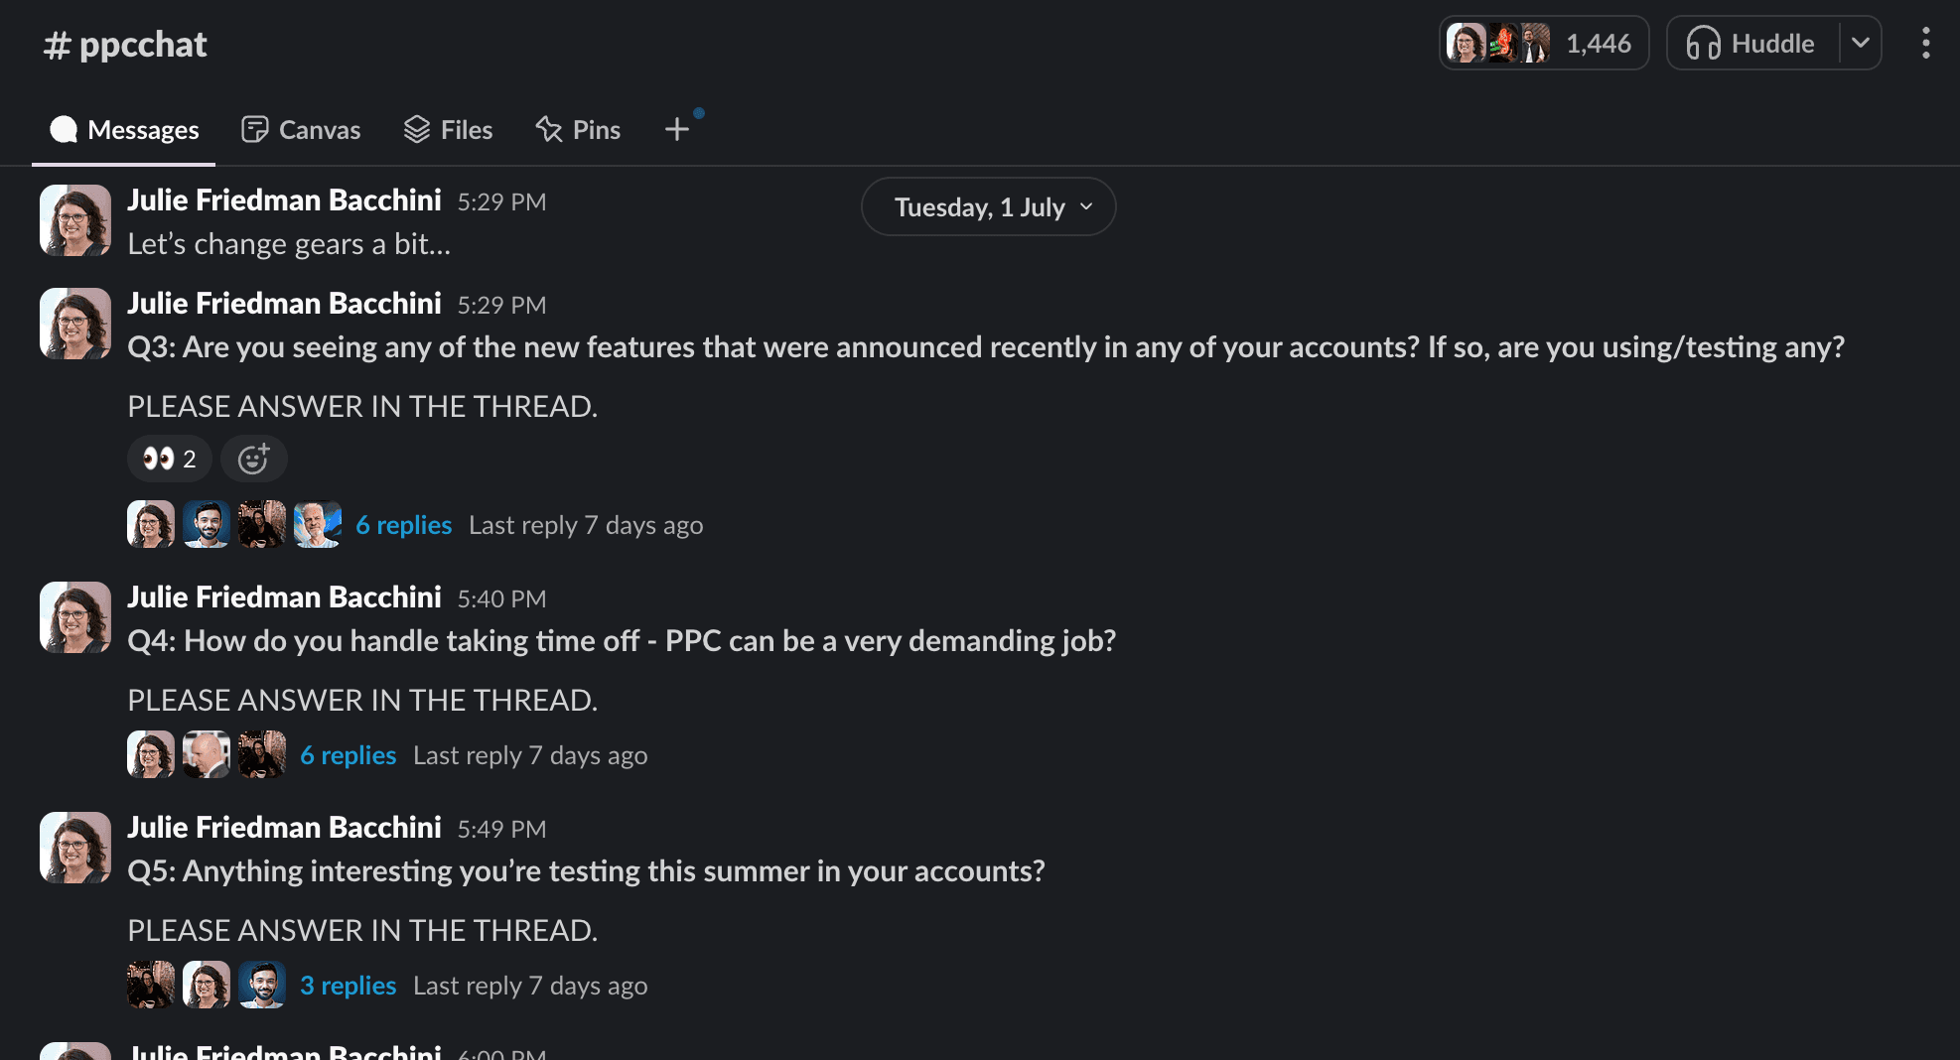
Task: Open the 3 replies thread under Q5
Action: [348, 985]
